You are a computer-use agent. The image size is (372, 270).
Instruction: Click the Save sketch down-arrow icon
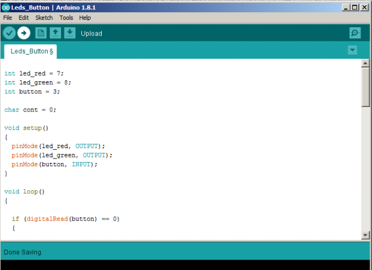pos(70,33)
